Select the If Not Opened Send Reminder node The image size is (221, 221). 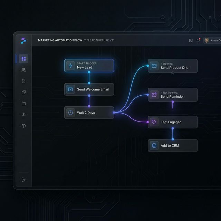coord(173,95)
